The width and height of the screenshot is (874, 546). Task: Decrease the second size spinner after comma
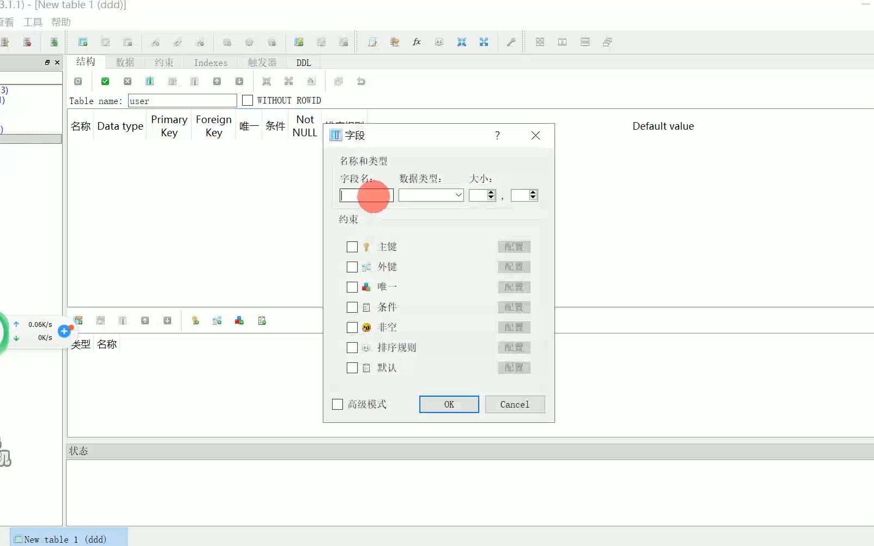(x=533, y=198)
